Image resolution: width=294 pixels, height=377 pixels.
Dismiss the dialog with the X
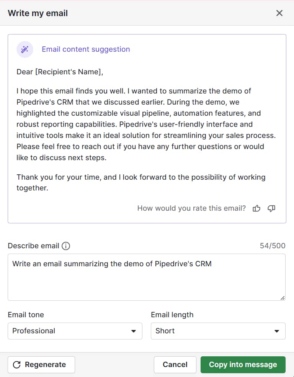pyautogui.click(x=279, y=13)
